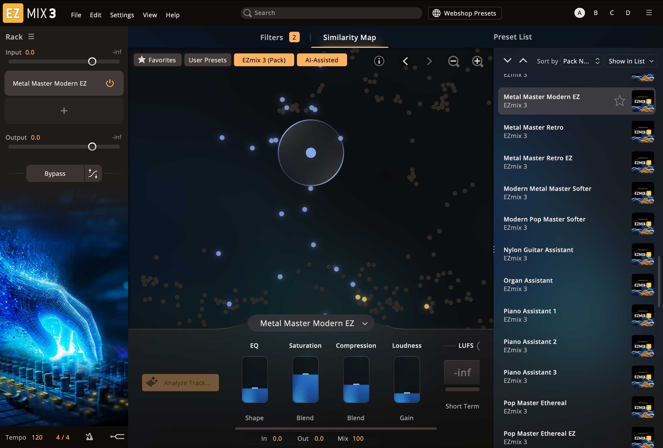
Task: Click the zoom in magnifier icon
Action: point(477,61)
